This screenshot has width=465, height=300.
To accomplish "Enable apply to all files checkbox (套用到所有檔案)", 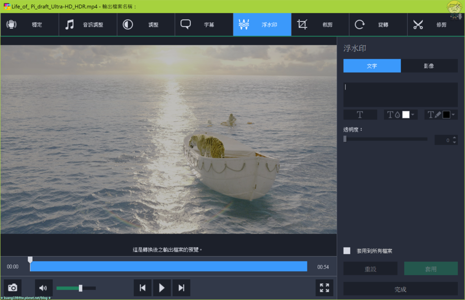I will click(346, 251).
